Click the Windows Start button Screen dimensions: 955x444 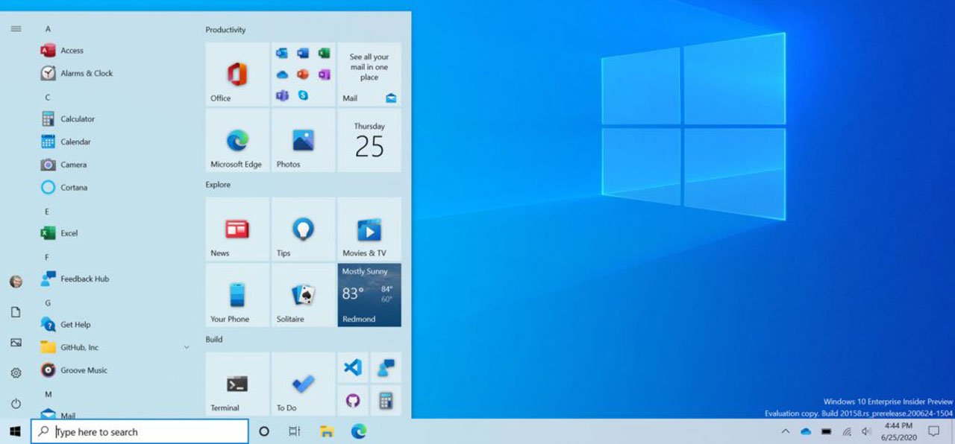pyautogui.click(x=15, y=431)
